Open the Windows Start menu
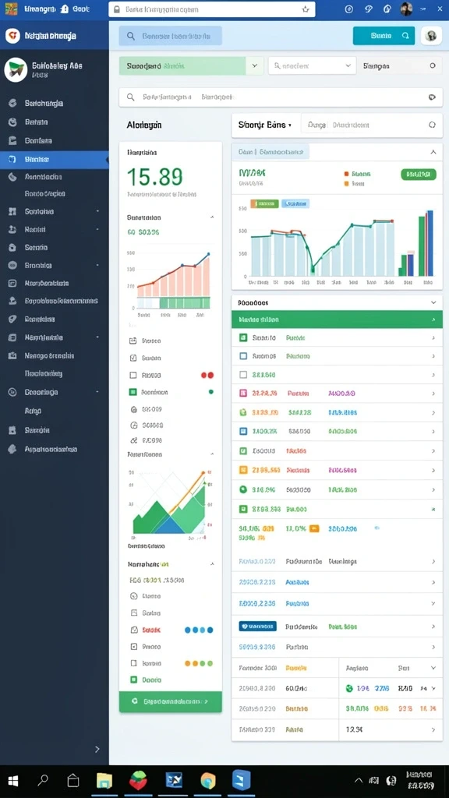This screenshot has height=798, width=449. tap(13, 780)
